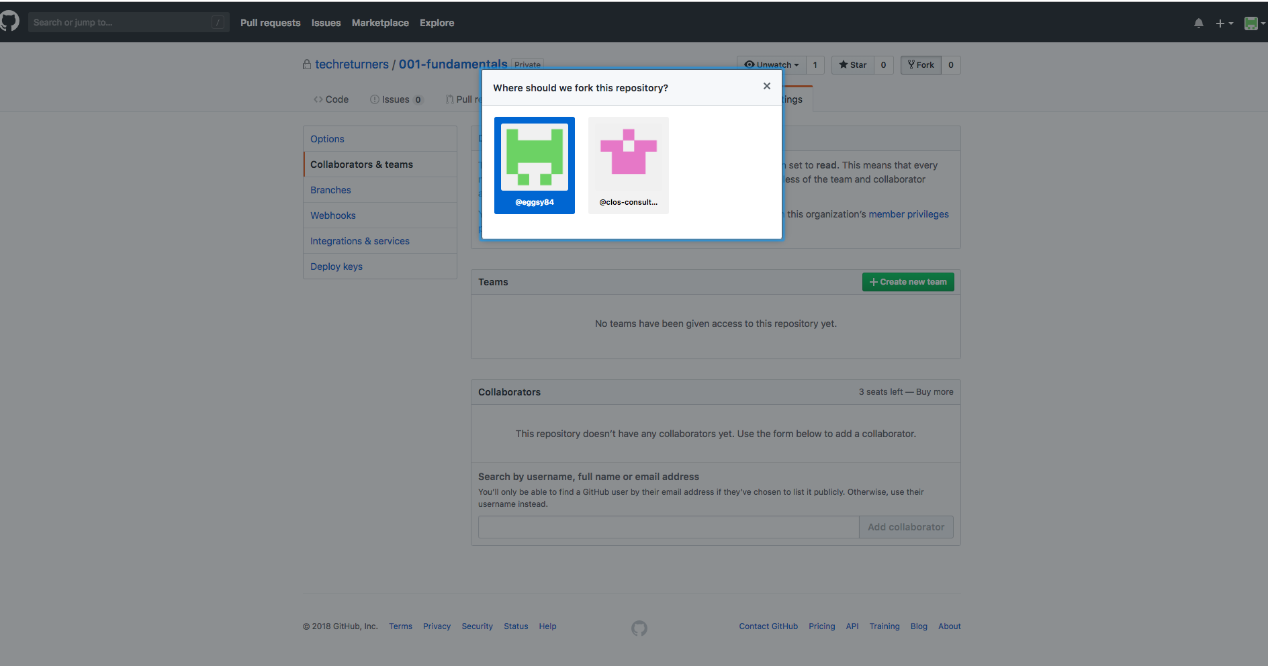Click the Fork button
The width and height of the screenshot is (1268, 666).
(921, 65)
